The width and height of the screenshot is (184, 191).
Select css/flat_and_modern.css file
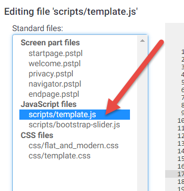click(73, 146)
